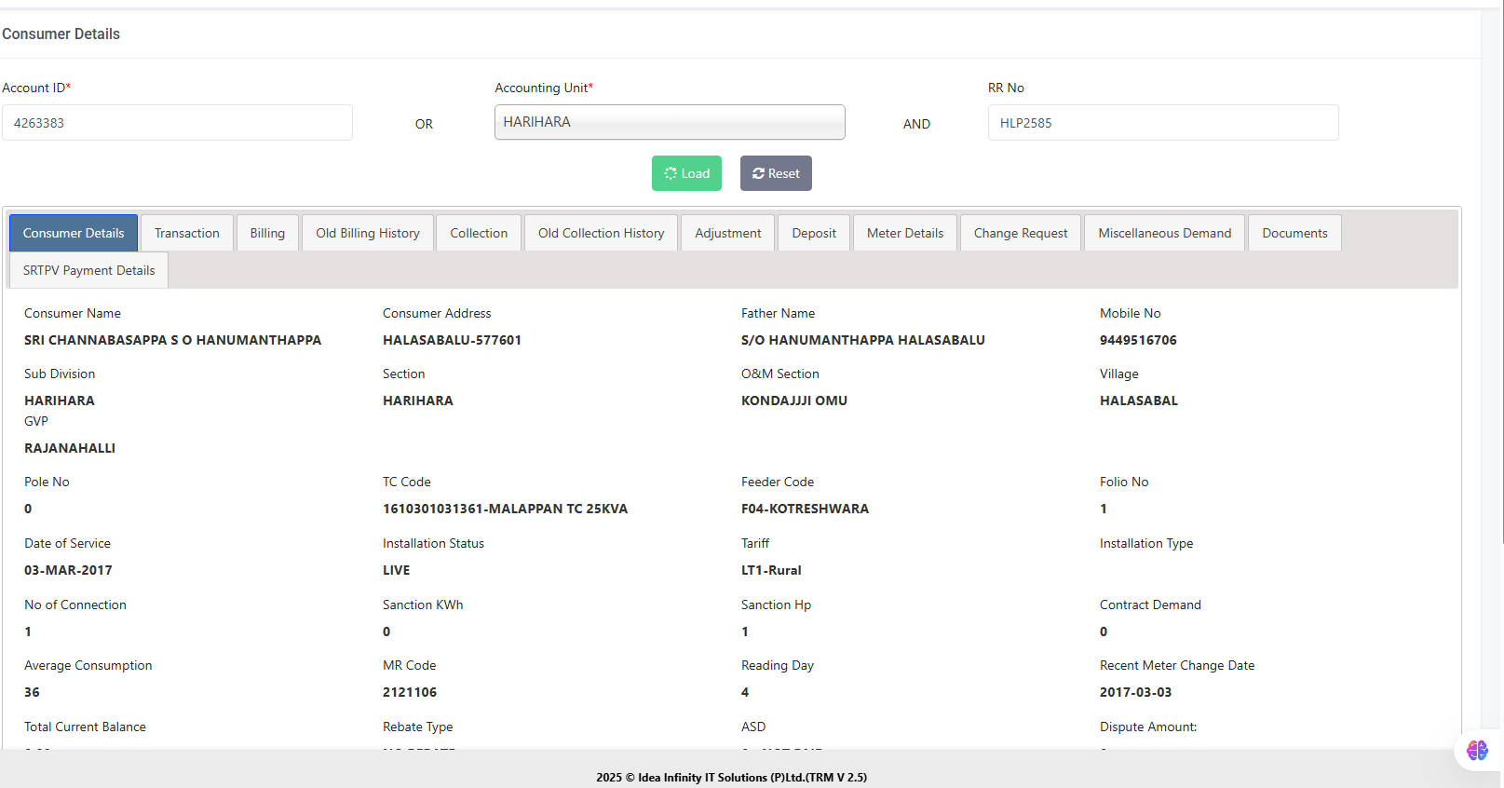Click the Load button
Screen dimensions: 1504x788
(686, 173)
